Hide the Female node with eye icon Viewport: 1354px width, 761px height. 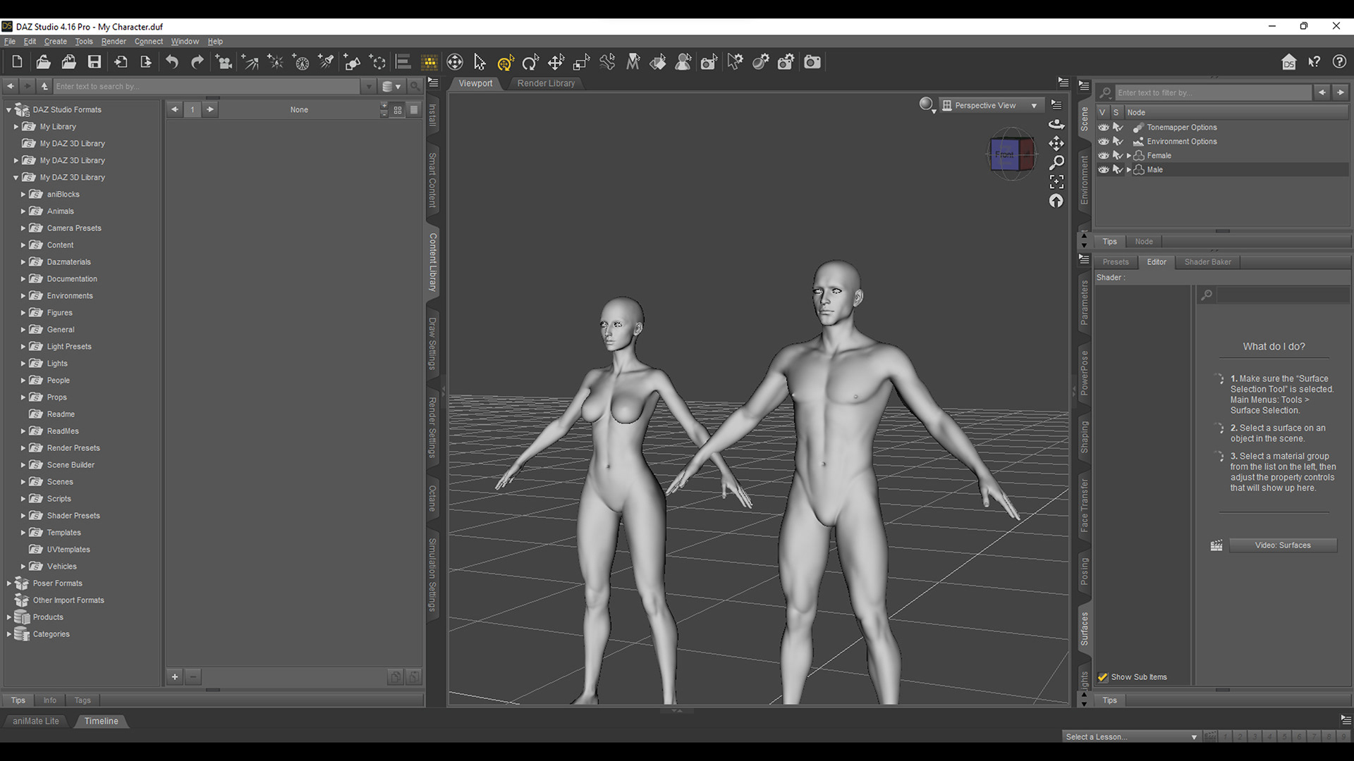point(1104,156)
